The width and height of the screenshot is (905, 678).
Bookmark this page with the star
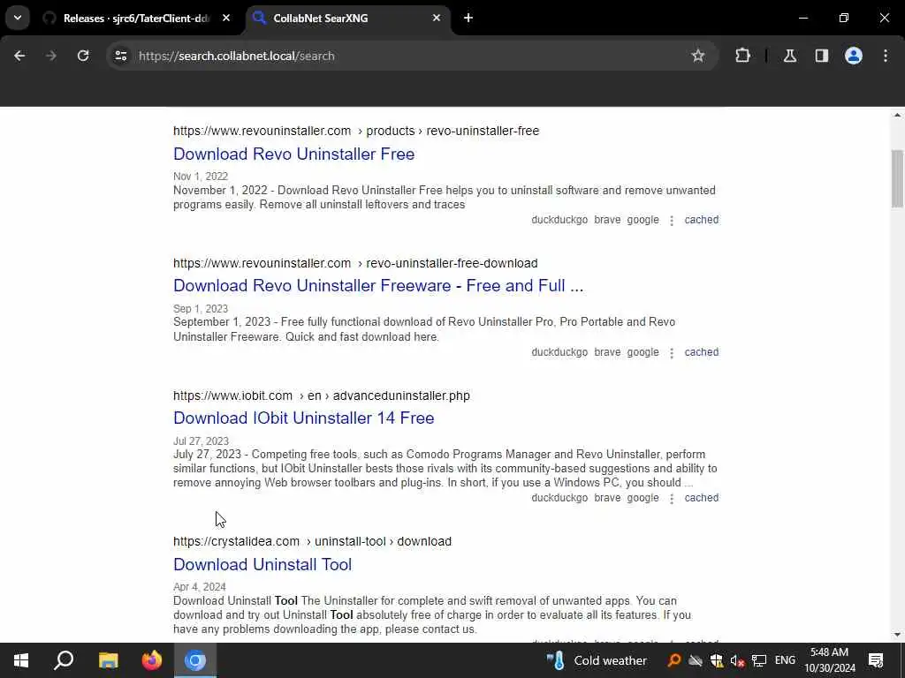[698, 56]
